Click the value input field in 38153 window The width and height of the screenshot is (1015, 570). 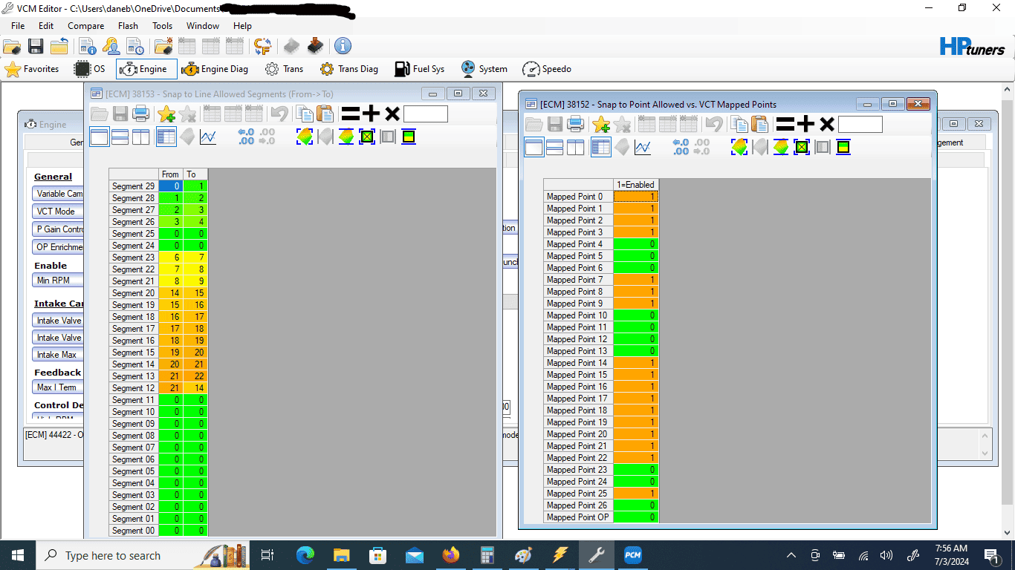coord(426,114)
